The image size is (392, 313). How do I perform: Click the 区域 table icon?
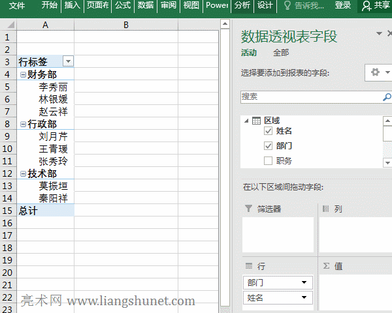coord(256,121)
